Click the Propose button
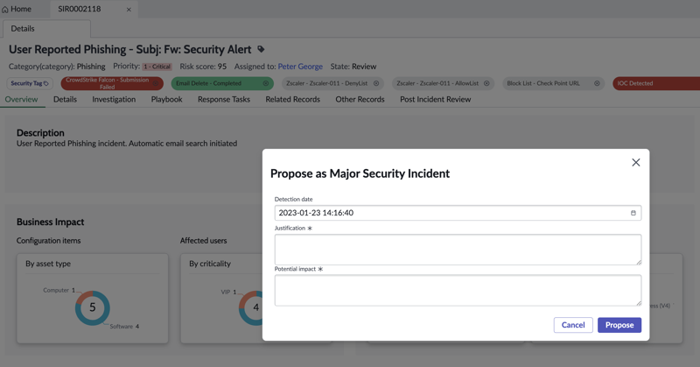Screen dimensions: 700x367 619,325
